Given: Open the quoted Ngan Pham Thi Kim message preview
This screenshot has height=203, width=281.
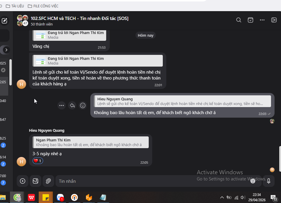Looking at the screenshot, I should [91, 142].
